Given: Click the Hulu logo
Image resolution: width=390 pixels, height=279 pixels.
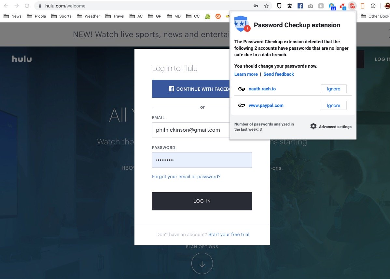Looking at the screenshot, I should click(21, 59).
